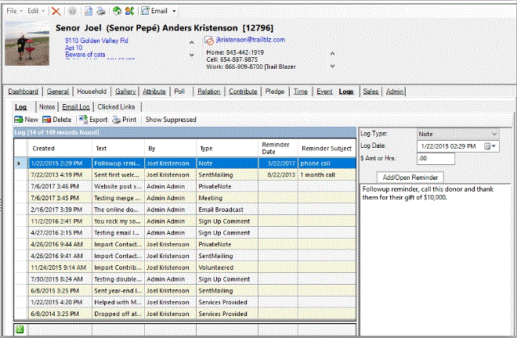Image resolution: width=517 pixels, height=338 pixels.
Task: Click the red X delete icon in top toolbar
Action: click(x=56, y=11)
